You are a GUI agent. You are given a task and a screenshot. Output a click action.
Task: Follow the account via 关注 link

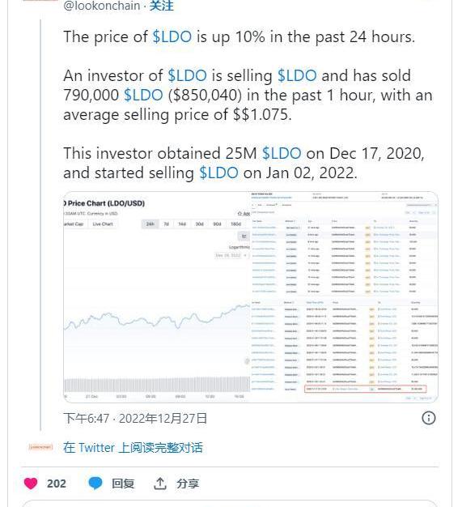162,6
